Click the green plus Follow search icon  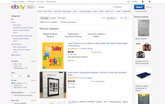(61, 22)
